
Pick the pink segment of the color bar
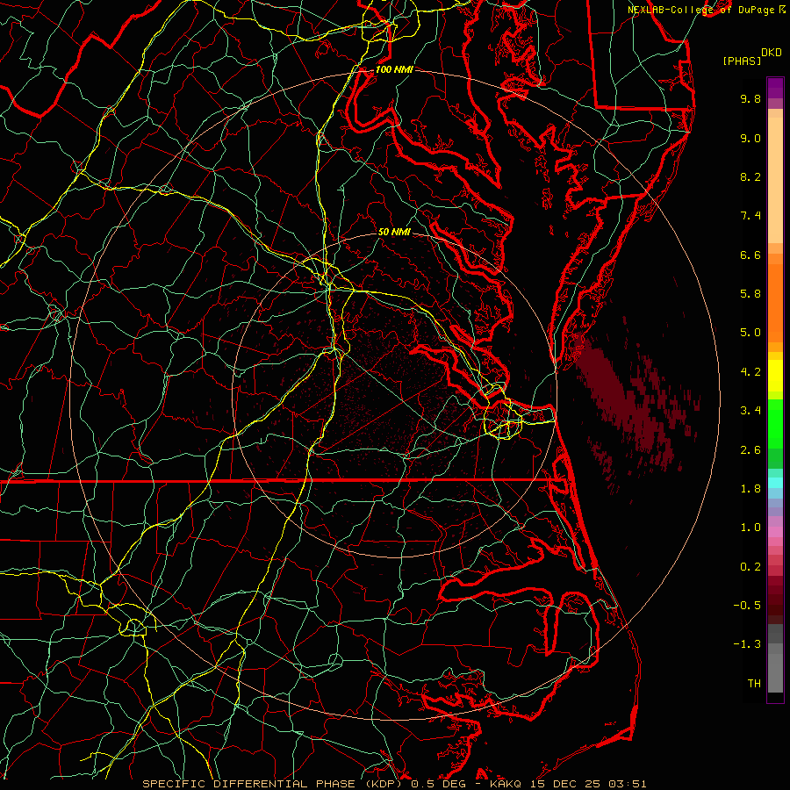[x=775, y=531]
